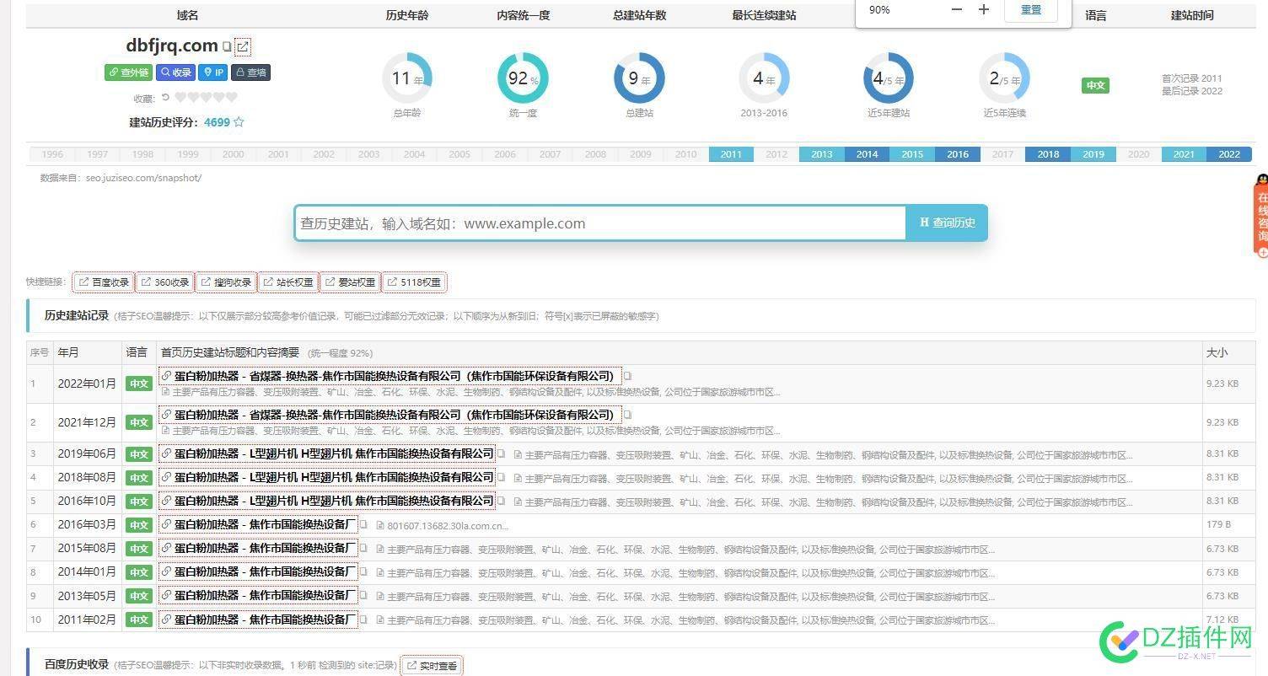Copy title icon in 2015年08月 row
The width and height of the screenshot is (1268, 676).
(364, 548)
